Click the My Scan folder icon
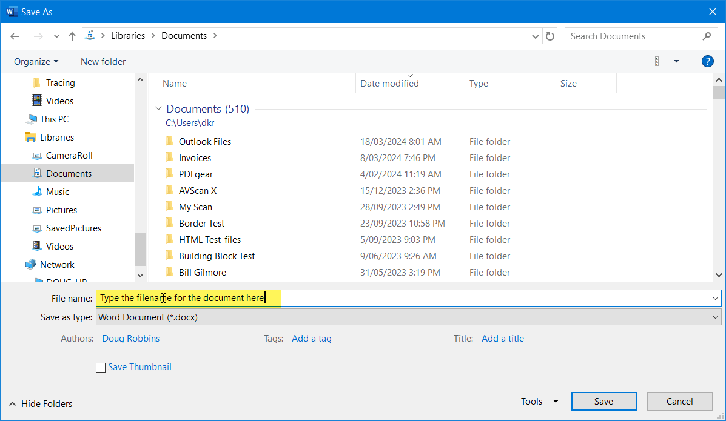 click(x=169, y=207)
